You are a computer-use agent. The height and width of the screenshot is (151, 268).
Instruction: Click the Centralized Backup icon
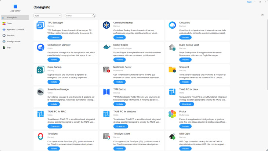pos(106,25)
